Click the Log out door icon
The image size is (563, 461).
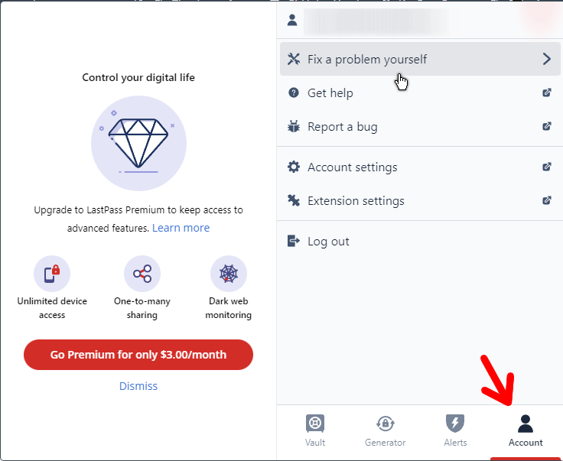click(x=293, y=241)
